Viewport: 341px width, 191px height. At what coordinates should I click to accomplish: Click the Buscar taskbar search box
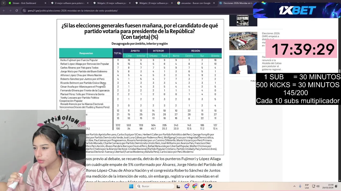[x=155, y=186]
